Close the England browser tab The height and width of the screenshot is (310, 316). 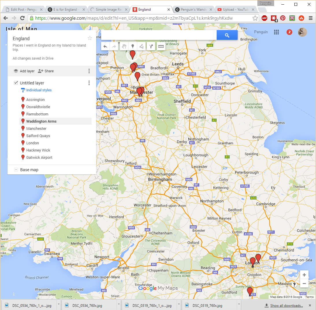168,10
